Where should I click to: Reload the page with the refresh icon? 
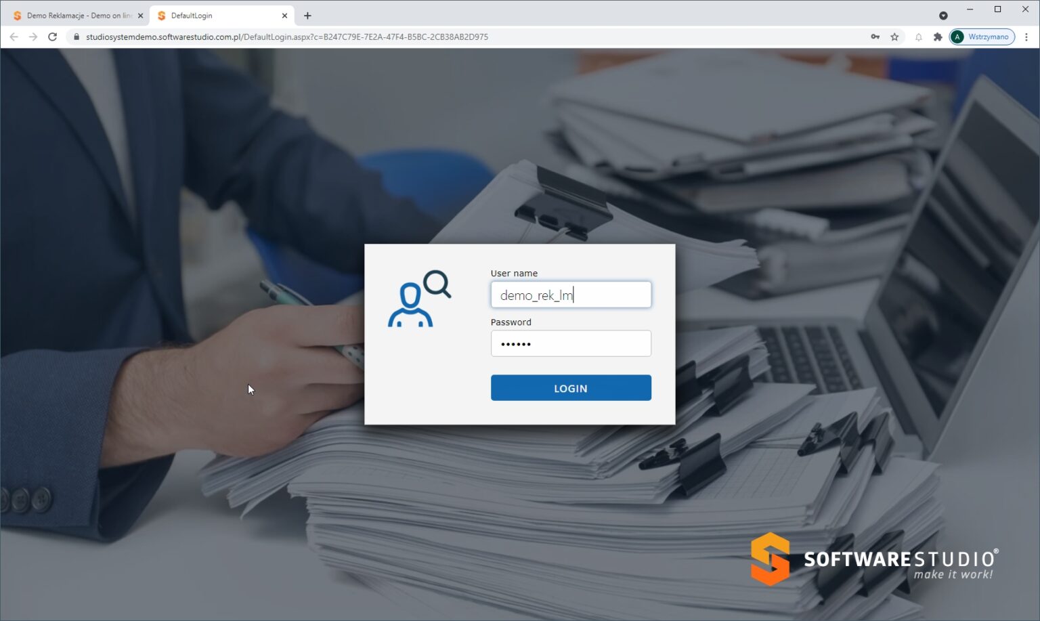[53, 37]
